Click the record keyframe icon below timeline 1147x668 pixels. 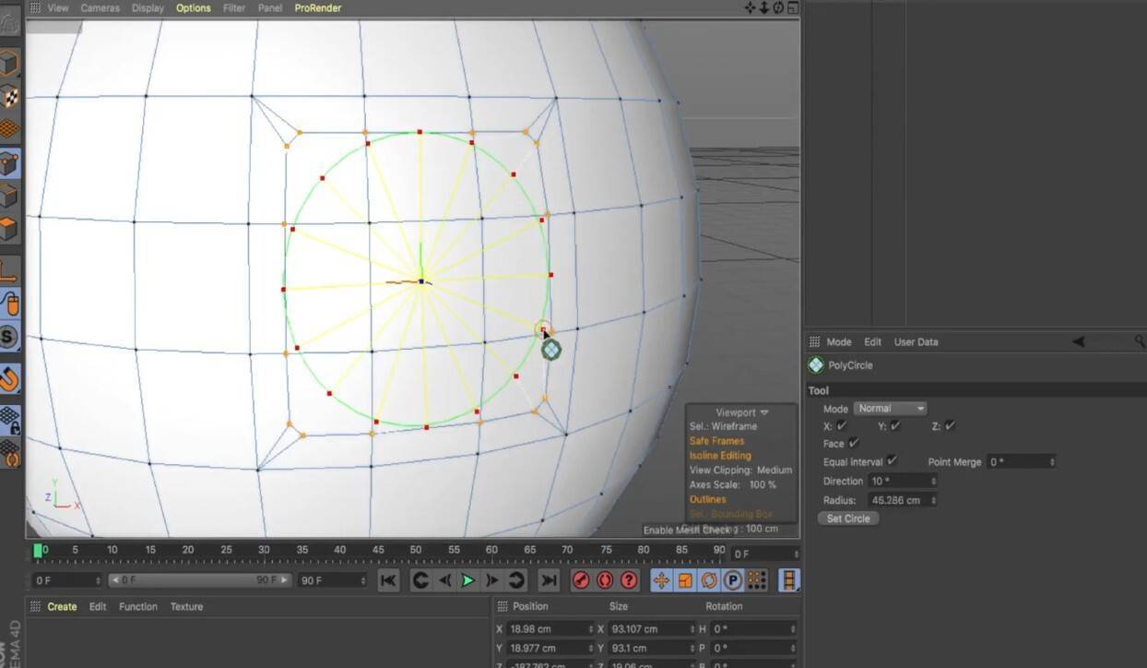point(580,580)
